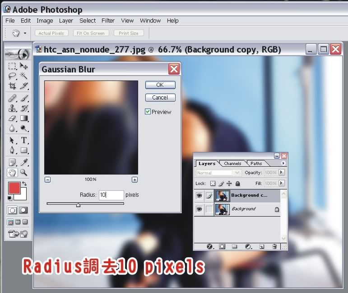The image size is (348, 293).
Task: Select the Move tool
Action: (24, 66)
